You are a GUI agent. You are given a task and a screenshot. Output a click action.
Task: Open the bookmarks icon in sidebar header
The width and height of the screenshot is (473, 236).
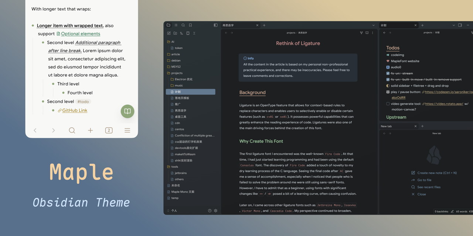pos(190,25)
